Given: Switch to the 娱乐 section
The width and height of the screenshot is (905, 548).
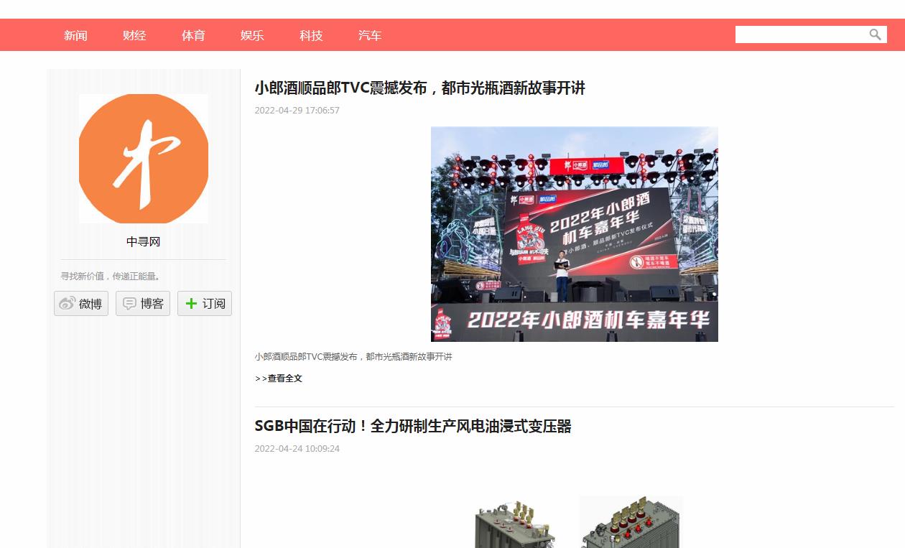Looking at the screenshot, I should [x=252, y=35].
